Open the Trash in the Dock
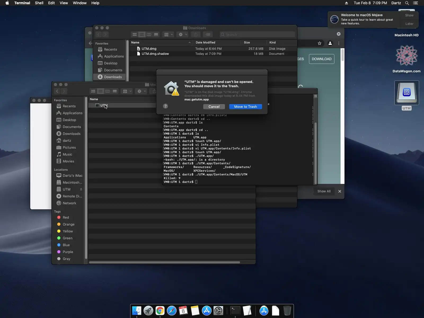The image size is (424, 318). [x=287, y=311]
